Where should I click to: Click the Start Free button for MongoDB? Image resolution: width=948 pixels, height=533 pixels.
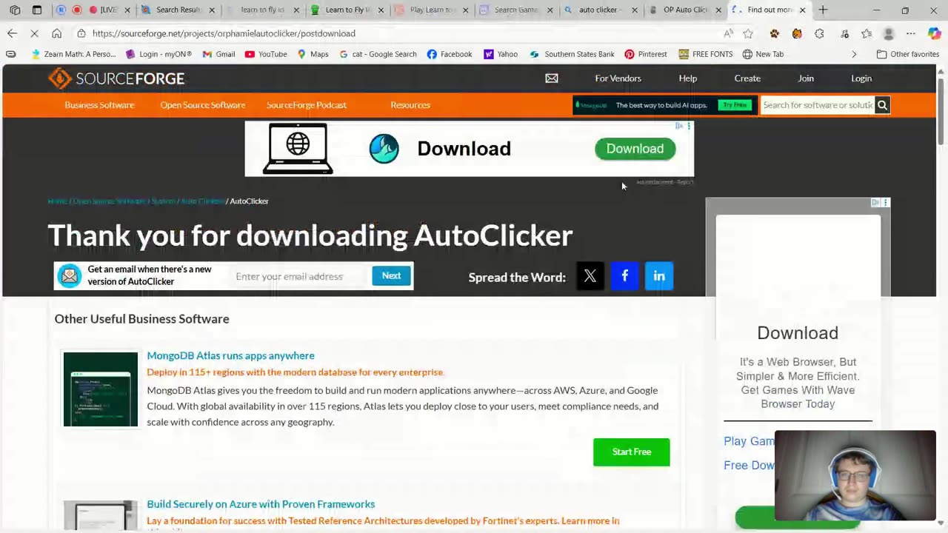(x=632, y=452)
